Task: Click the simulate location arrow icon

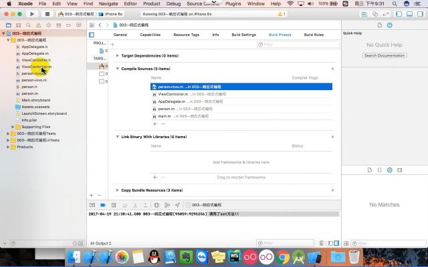Action: pyautogui.click(x=177, y=205)
